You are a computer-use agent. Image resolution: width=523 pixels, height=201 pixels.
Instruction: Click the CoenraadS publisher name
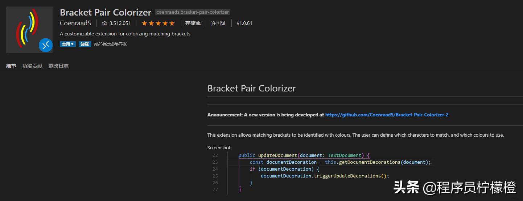75,23
